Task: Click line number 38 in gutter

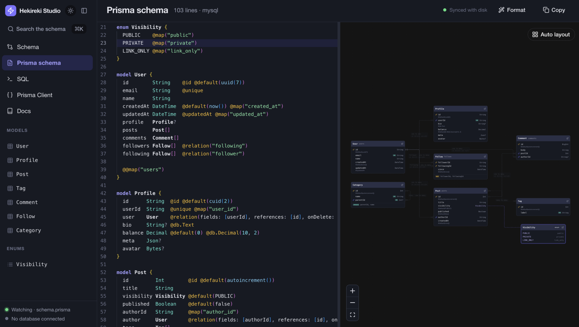Action: pos(103,162)
